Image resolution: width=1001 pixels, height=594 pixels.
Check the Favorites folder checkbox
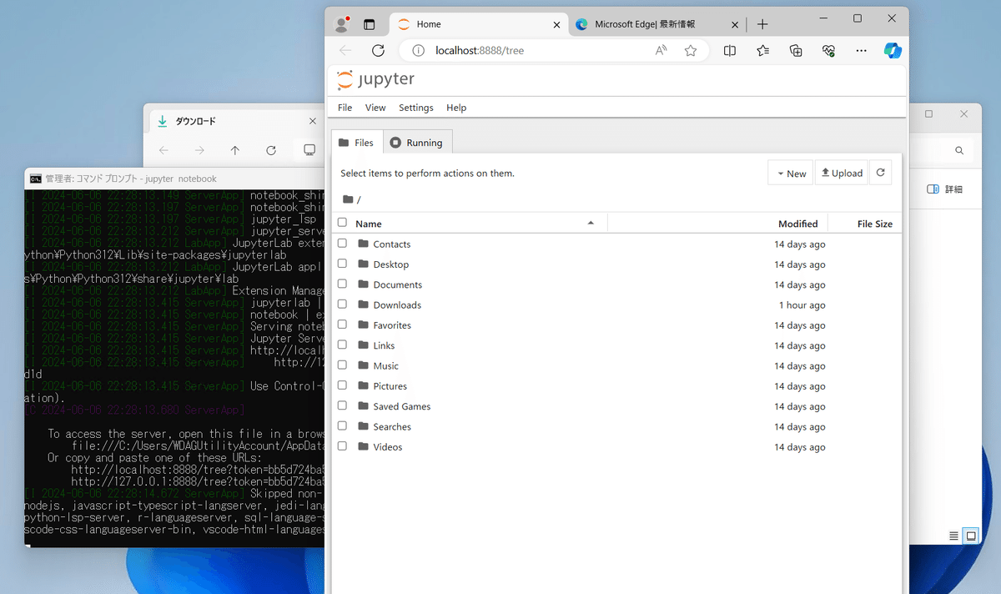342,325
